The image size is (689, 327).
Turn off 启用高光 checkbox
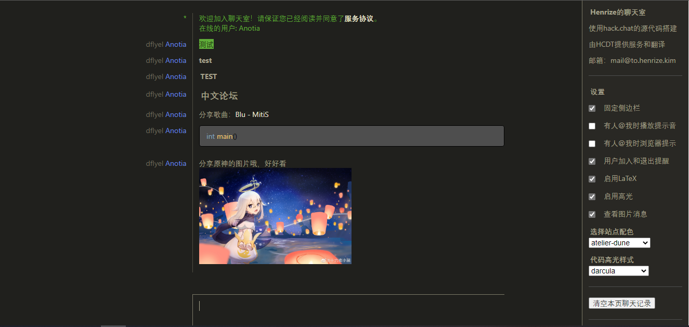592,197
